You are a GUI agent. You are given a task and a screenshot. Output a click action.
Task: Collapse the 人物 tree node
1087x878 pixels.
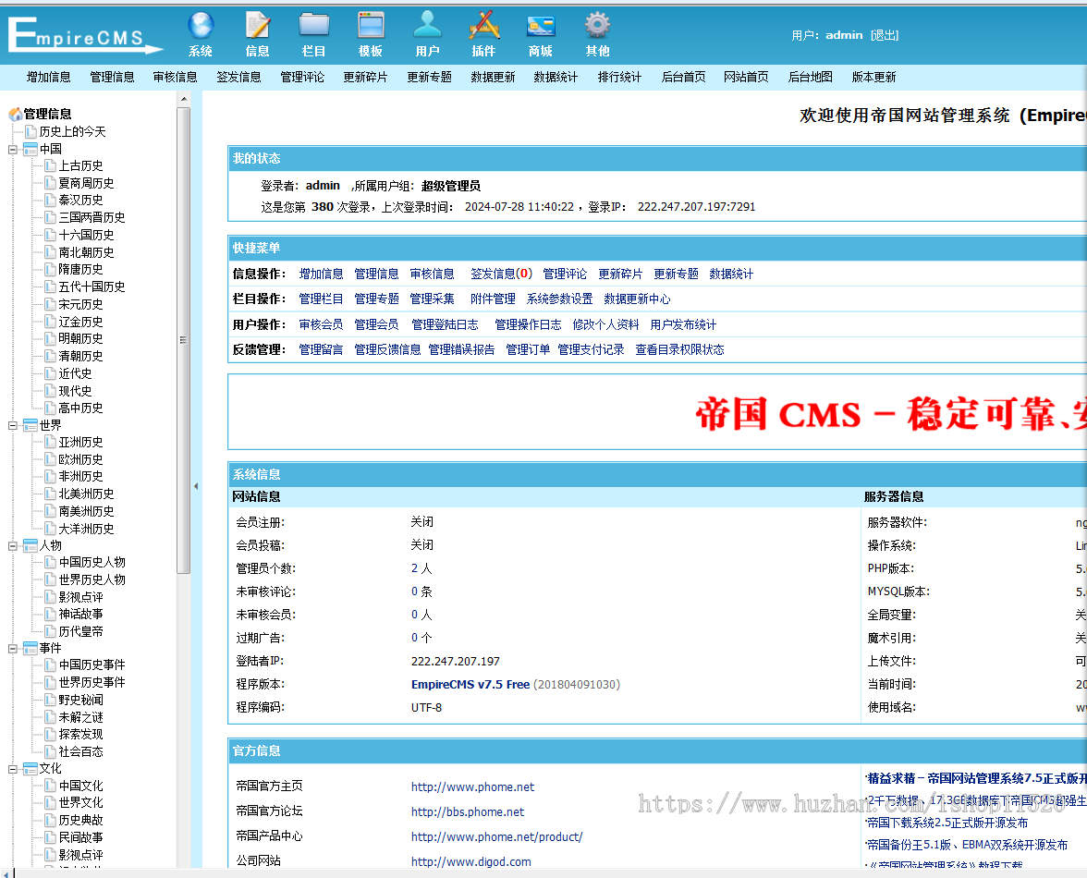(13, 547)
